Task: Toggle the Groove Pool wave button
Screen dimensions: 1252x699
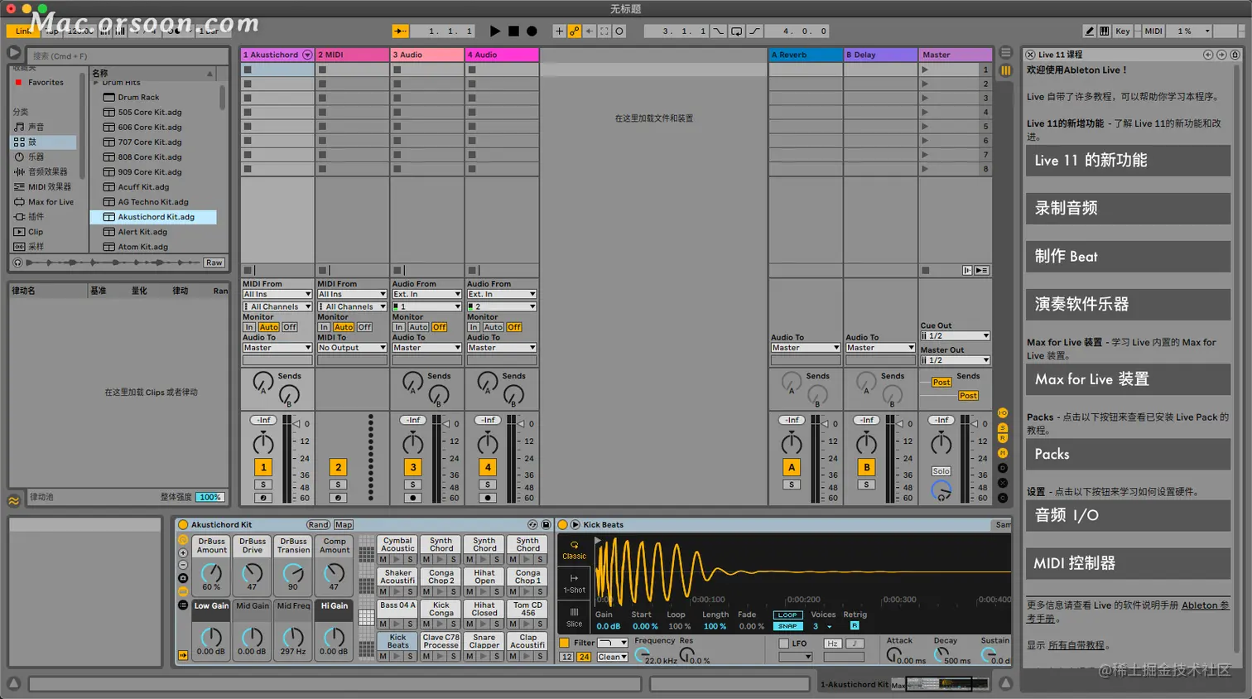Action: click(14, 500)
